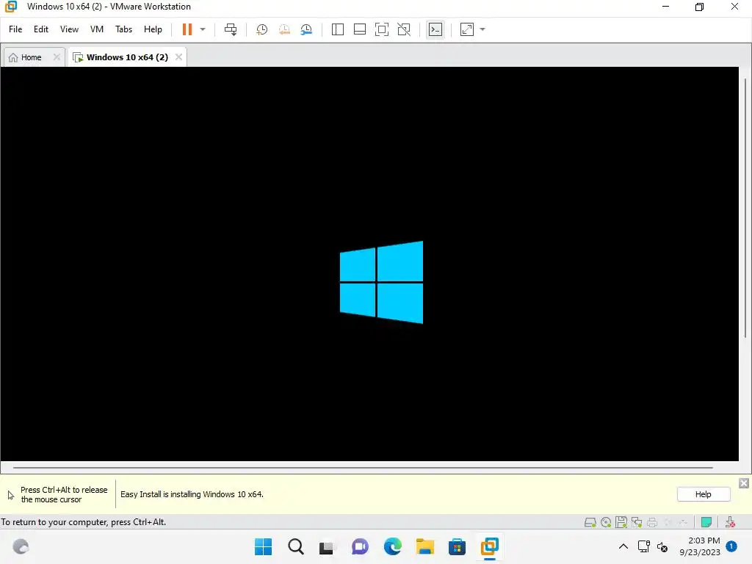
Task: Click the VMware Tools install status icon
Action: 730,522
